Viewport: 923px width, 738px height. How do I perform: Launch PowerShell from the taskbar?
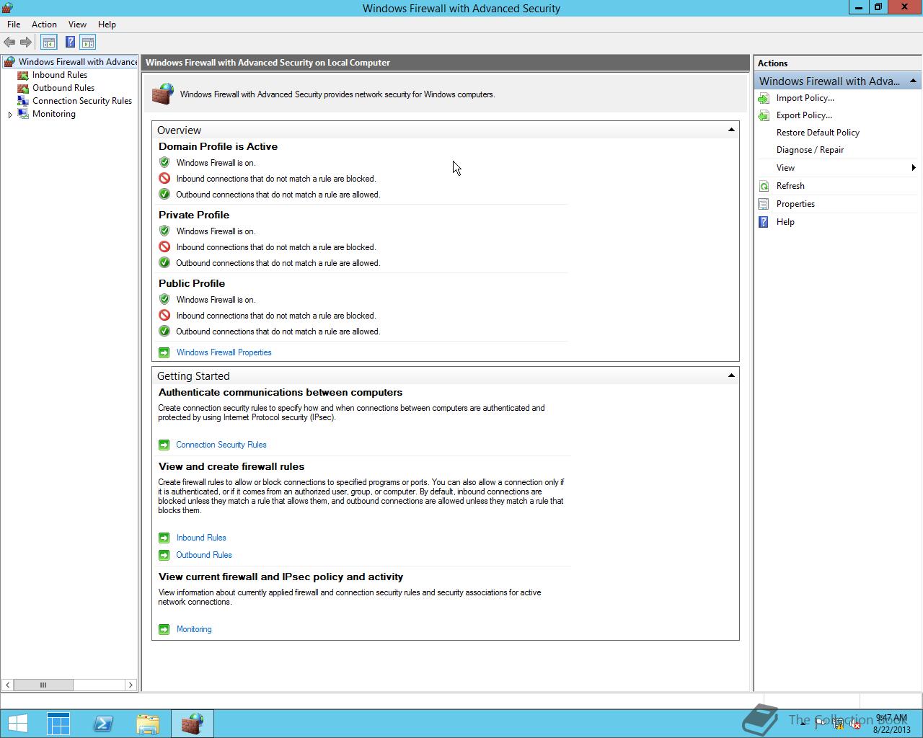[103, 724]
